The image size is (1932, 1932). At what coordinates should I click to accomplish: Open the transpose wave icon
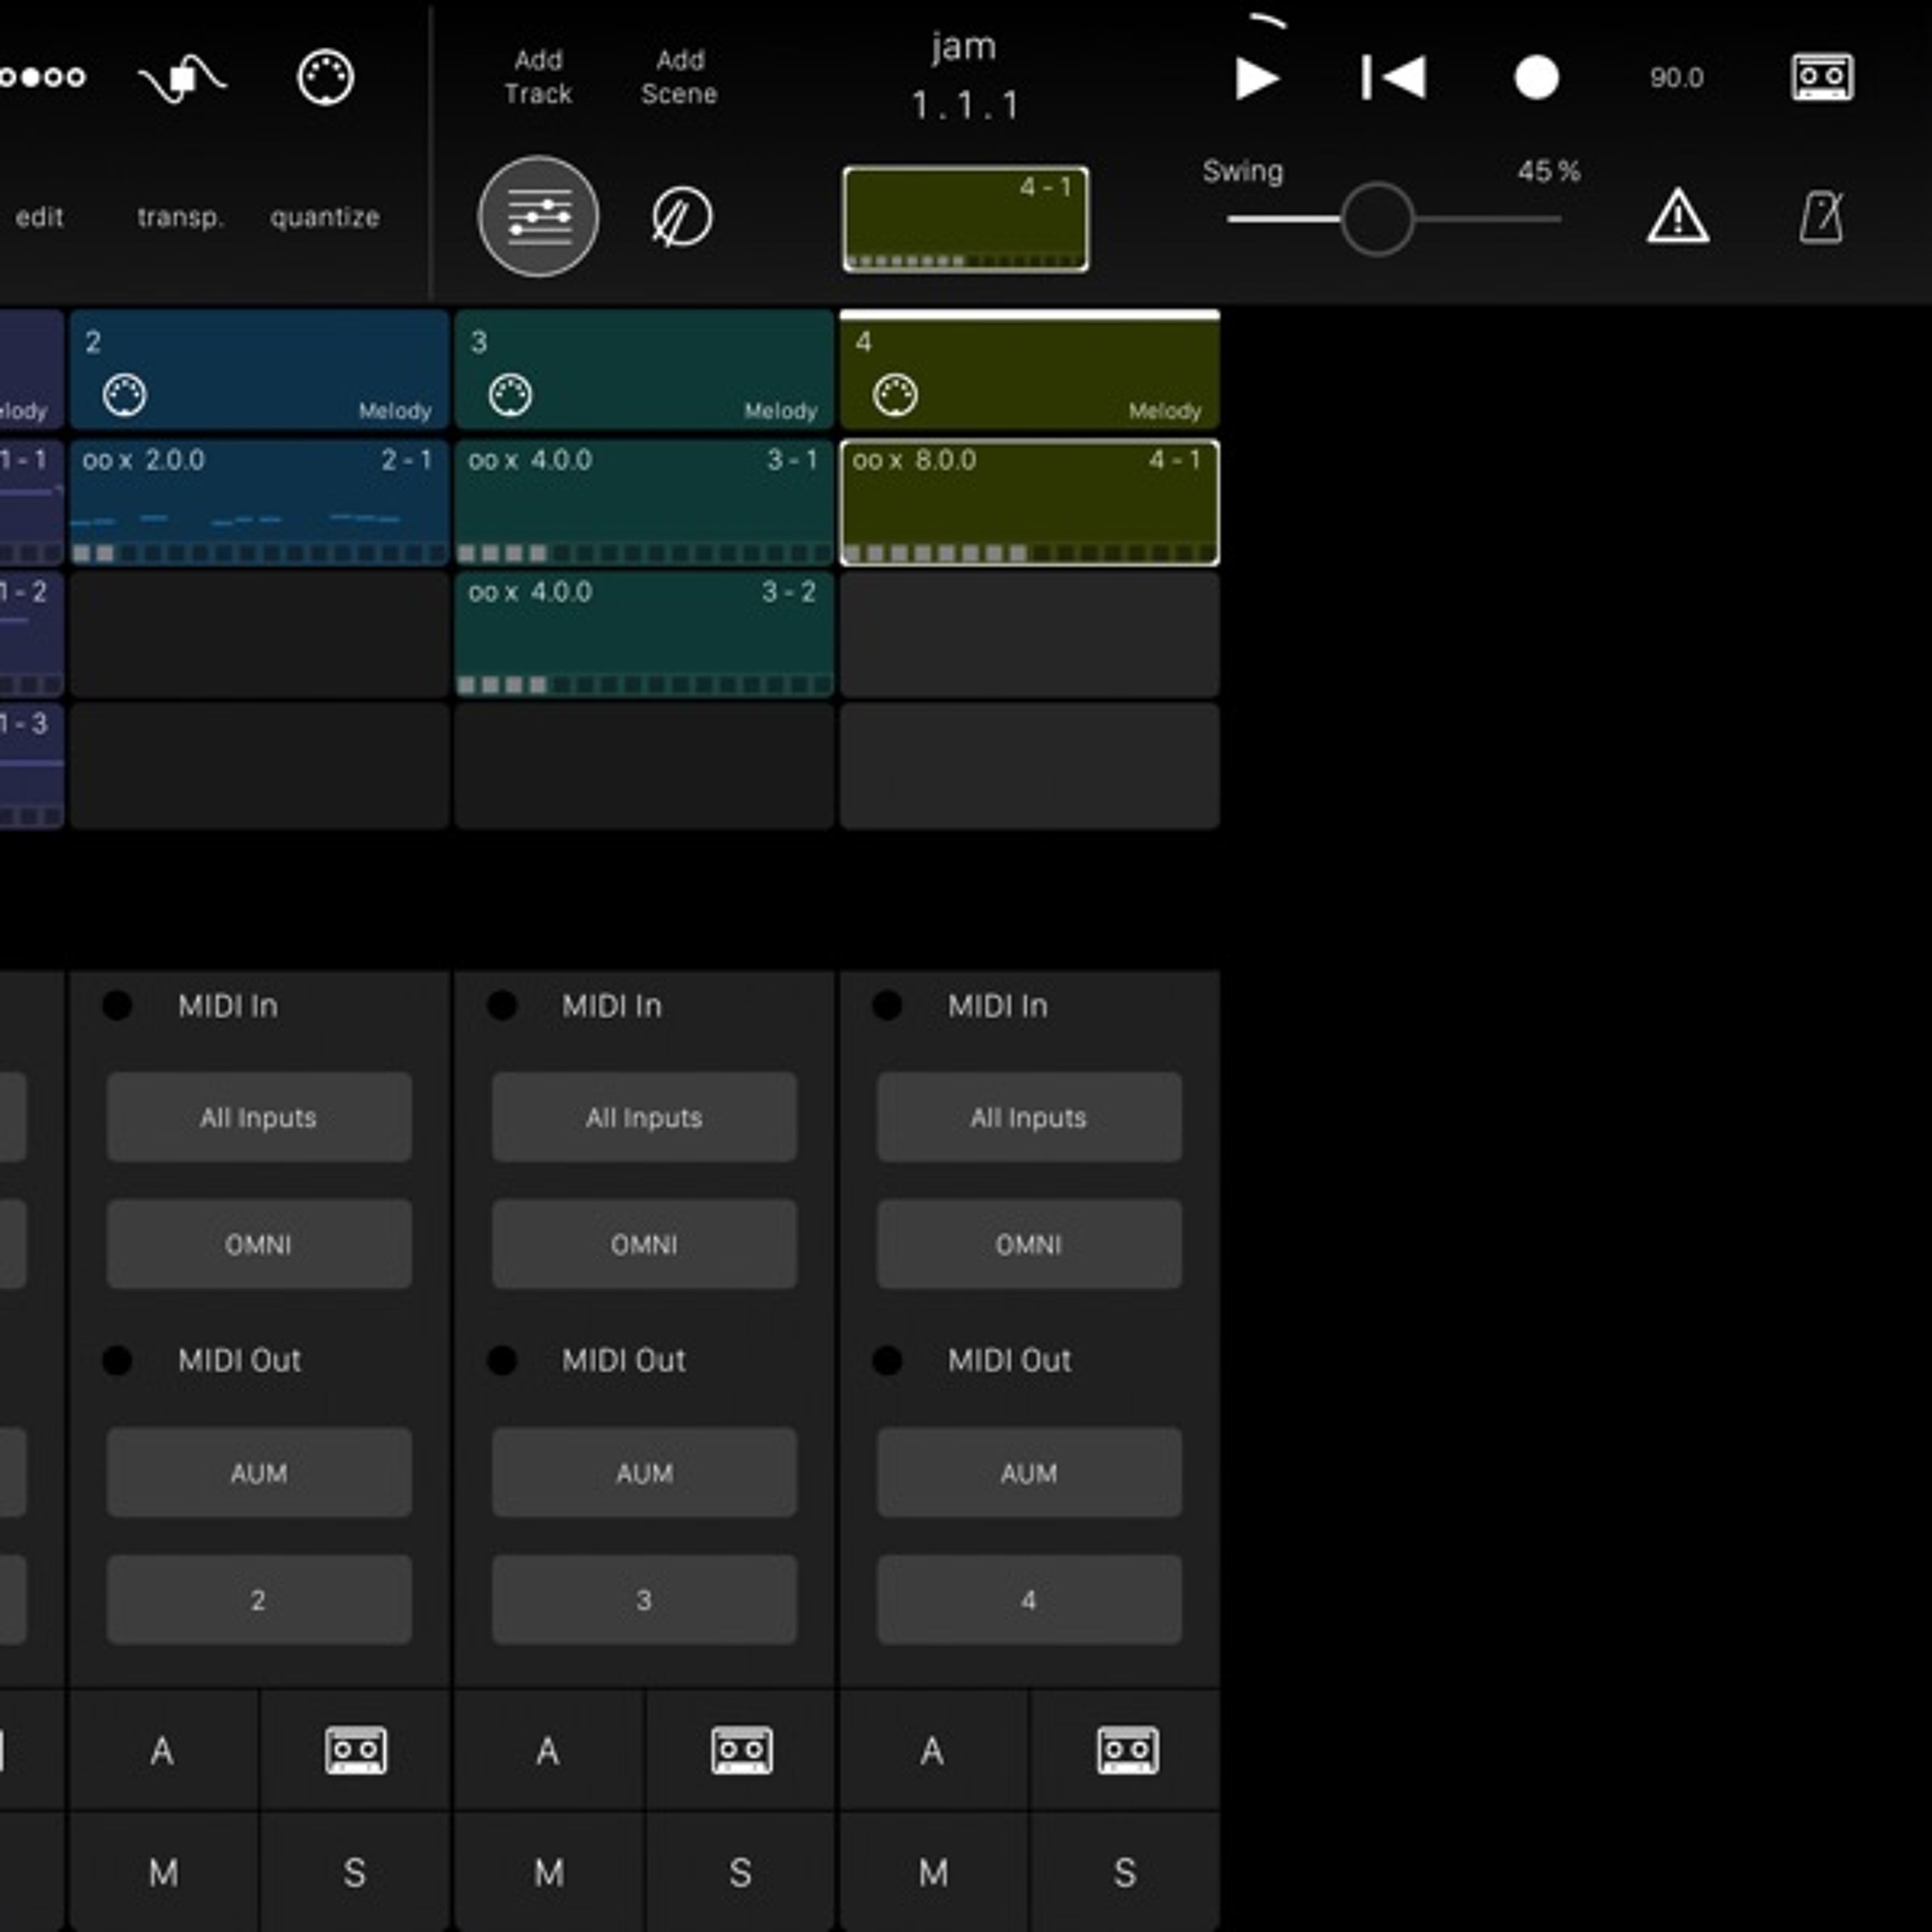tap(181, 78)
